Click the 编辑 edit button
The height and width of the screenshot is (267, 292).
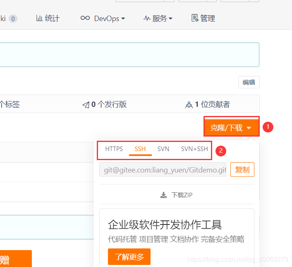[x=249, y=82]
